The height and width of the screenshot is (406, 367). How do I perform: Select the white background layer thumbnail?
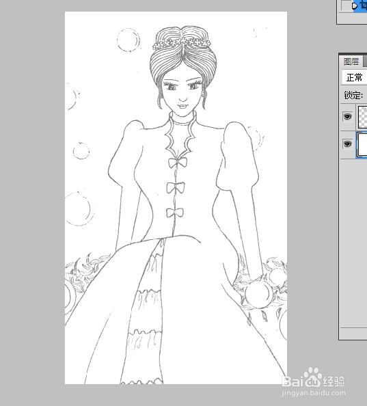pos(362,144)
